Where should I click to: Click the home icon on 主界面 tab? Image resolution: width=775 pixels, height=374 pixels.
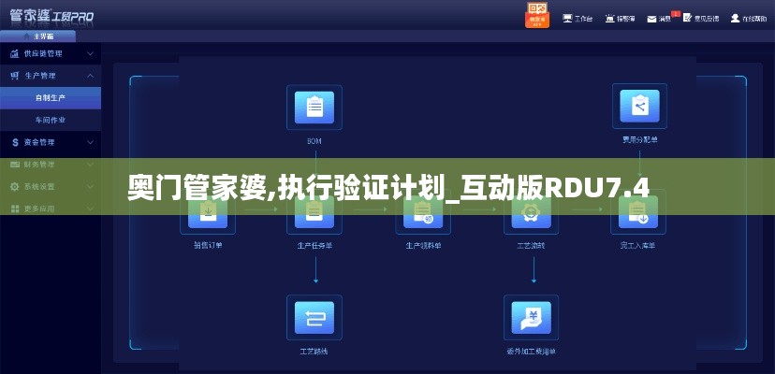27,36
